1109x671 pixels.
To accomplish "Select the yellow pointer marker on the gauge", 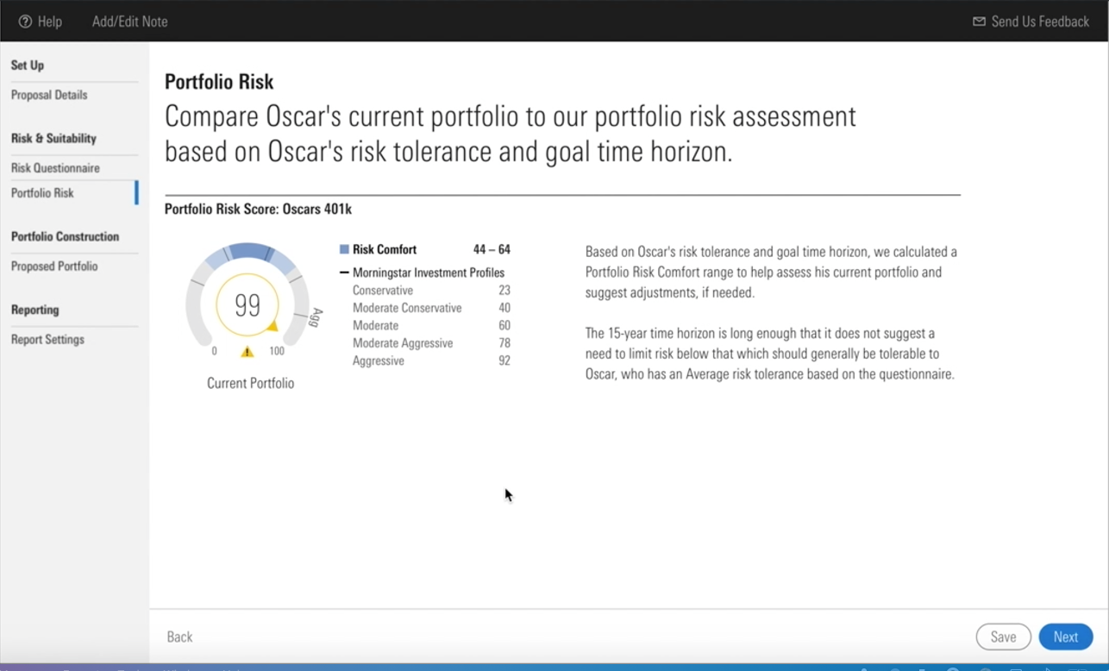I will [x=272, y=326].
